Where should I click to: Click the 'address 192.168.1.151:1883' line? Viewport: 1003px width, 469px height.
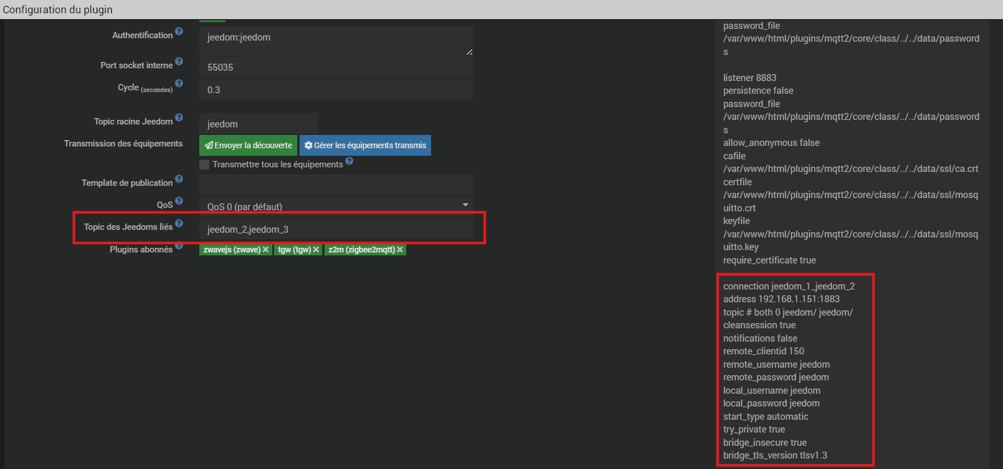(x=781, y=299)
